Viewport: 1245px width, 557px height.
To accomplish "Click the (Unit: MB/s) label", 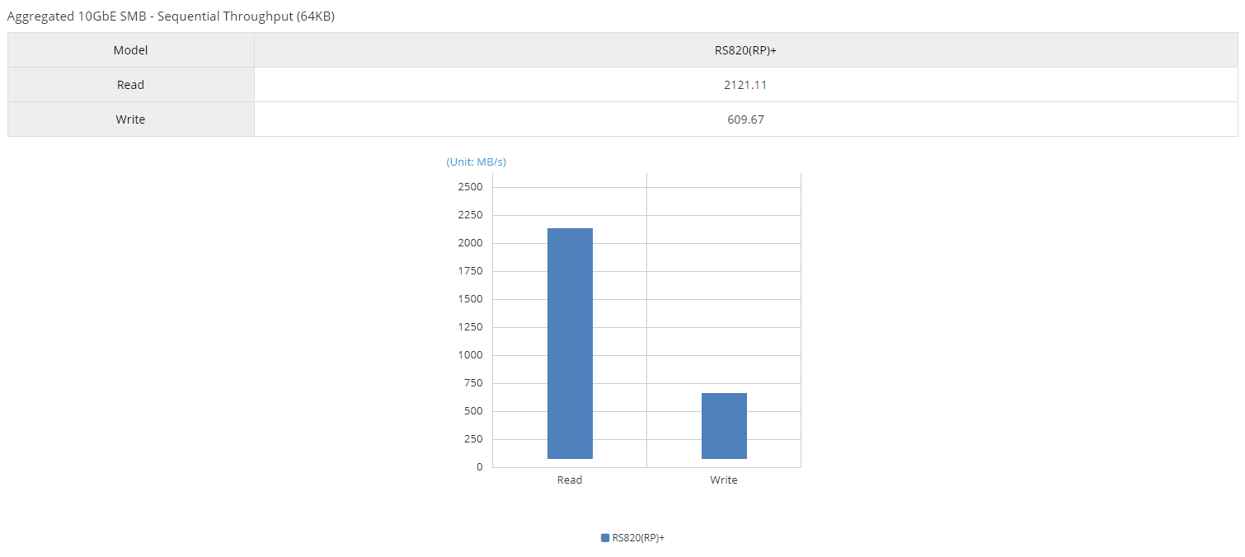I will [x=477, y=161].
